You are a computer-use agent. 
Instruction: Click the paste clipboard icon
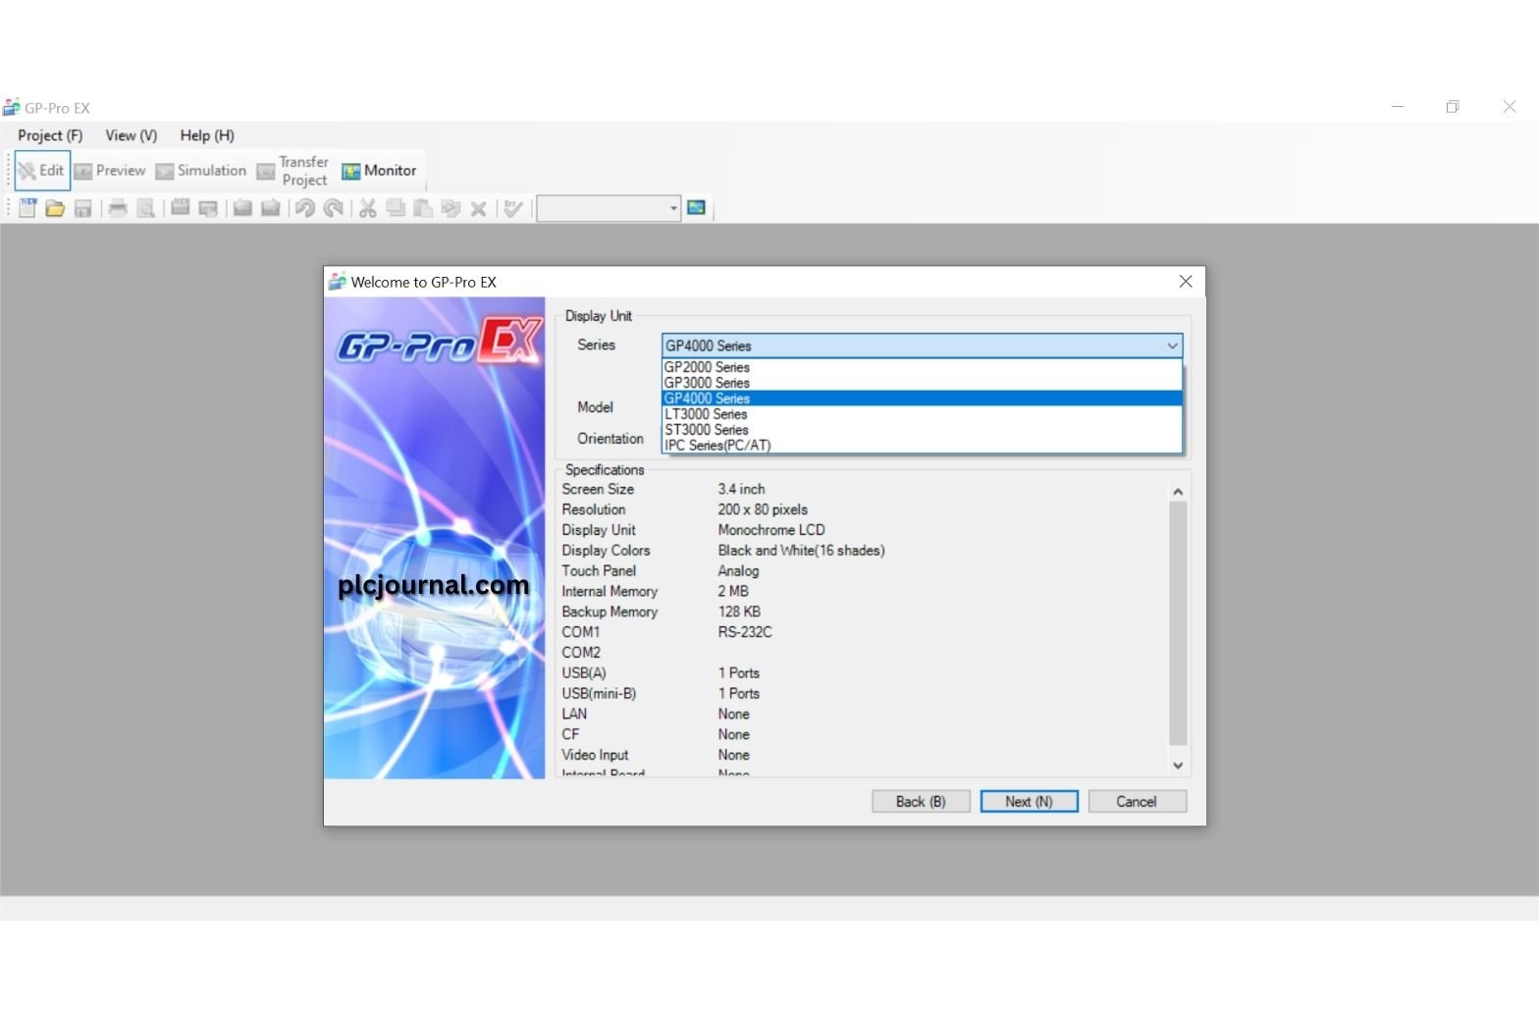(x=423, y=208)
